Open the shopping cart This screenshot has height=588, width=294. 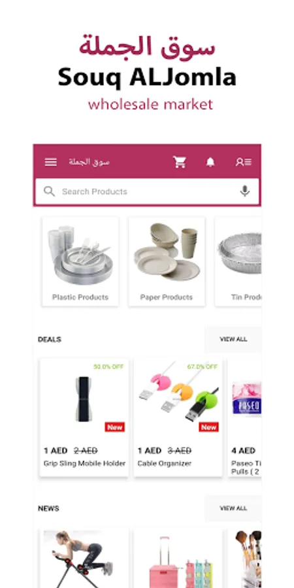180,162
